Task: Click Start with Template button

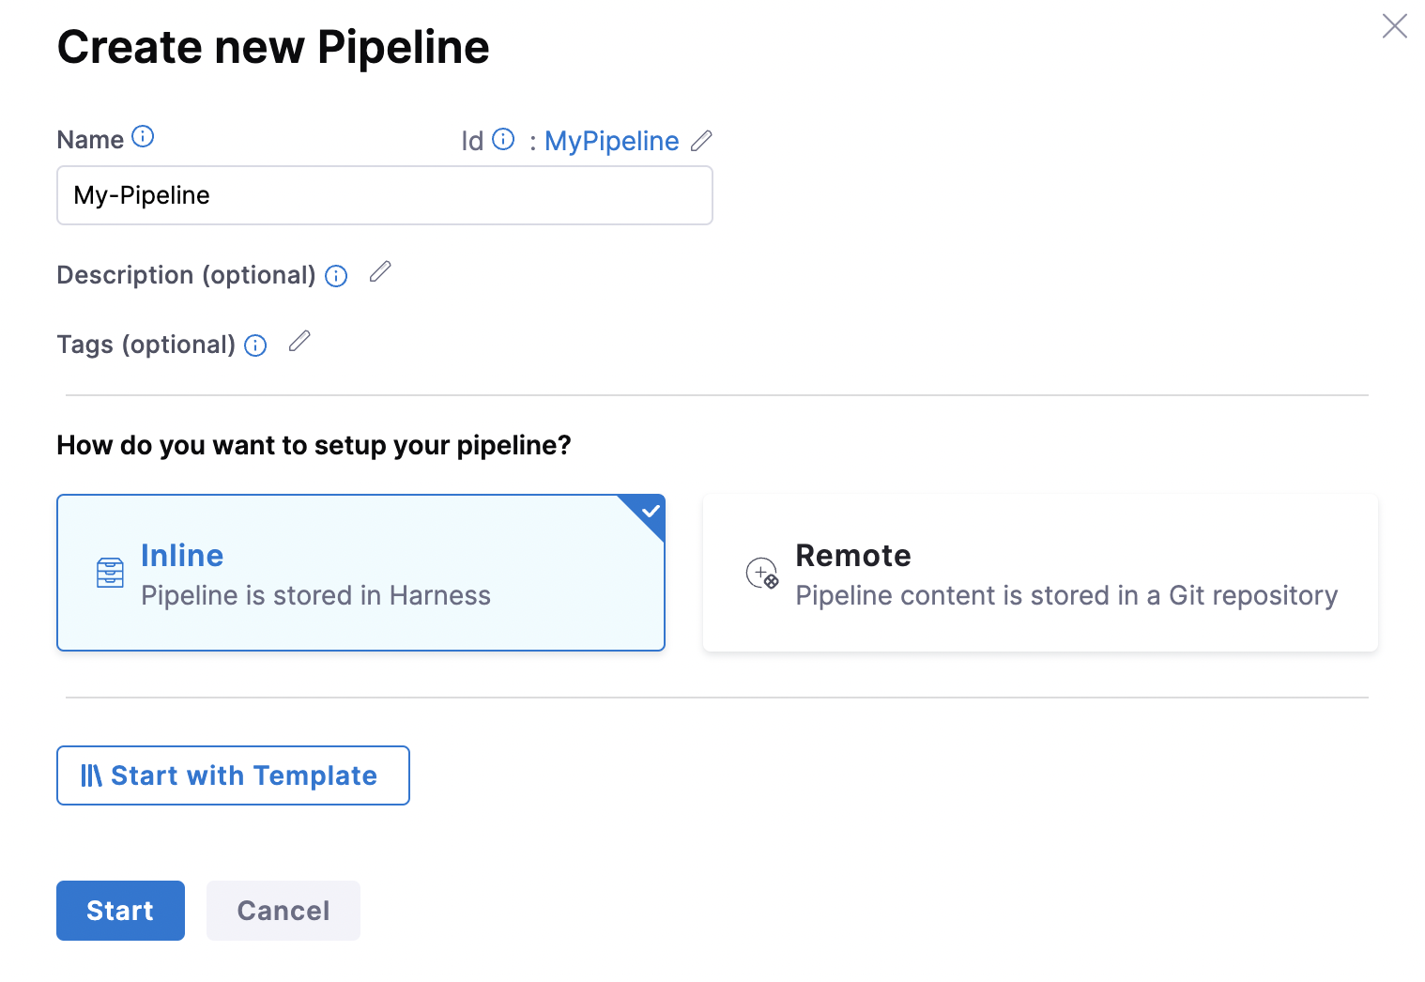Action: (x=233, y=775)
